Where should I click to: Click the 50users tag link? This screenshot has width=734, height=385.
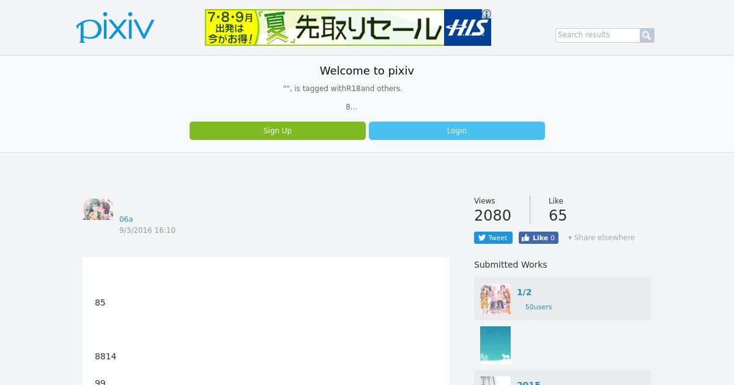click(538, 307)
